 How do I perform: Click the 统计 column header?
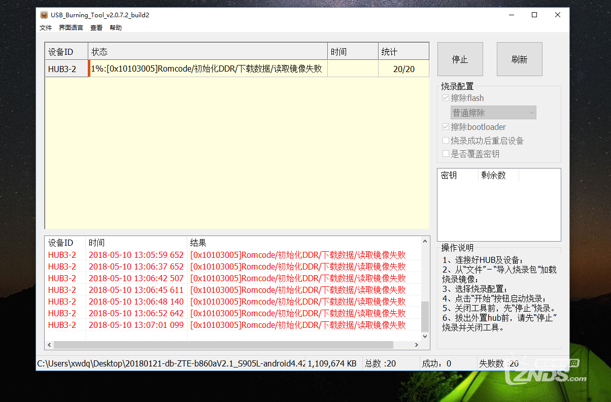[x=404, y=52]
